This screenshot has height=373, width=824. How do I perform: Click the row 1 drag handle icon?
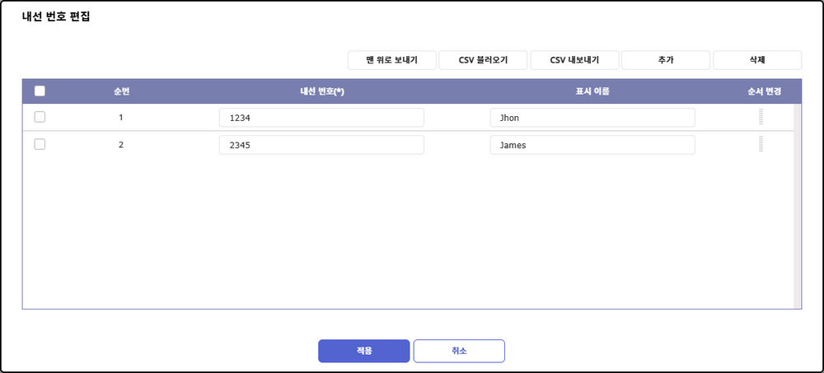point(761,118)
